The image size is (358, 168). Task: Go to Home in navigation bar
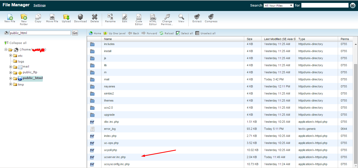pos(95,33)
